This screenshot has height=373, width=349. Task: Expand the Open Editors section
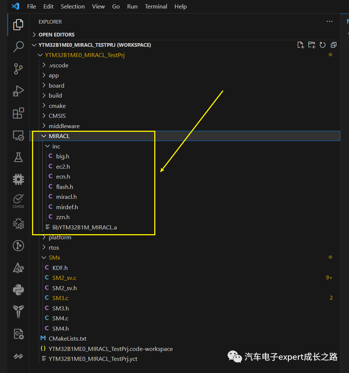pyautogui.click(x=184, y=35)
